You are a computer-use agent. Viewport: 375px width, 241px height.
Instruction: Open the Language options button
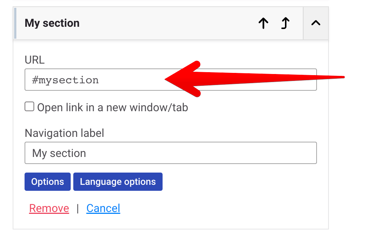click(x=118, y=182)
